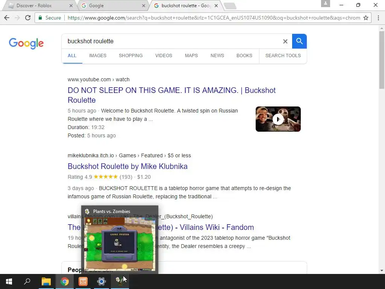Screen dimensions: 385x289
Task: Click the forward navigation arrow
Action: 17,18
